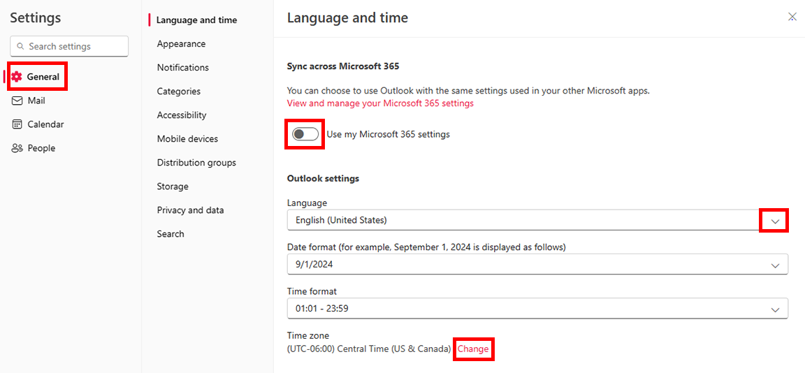This screenshot has height=373, width=805.
Task: Open Accessibility settings
Action: point(182,115)
